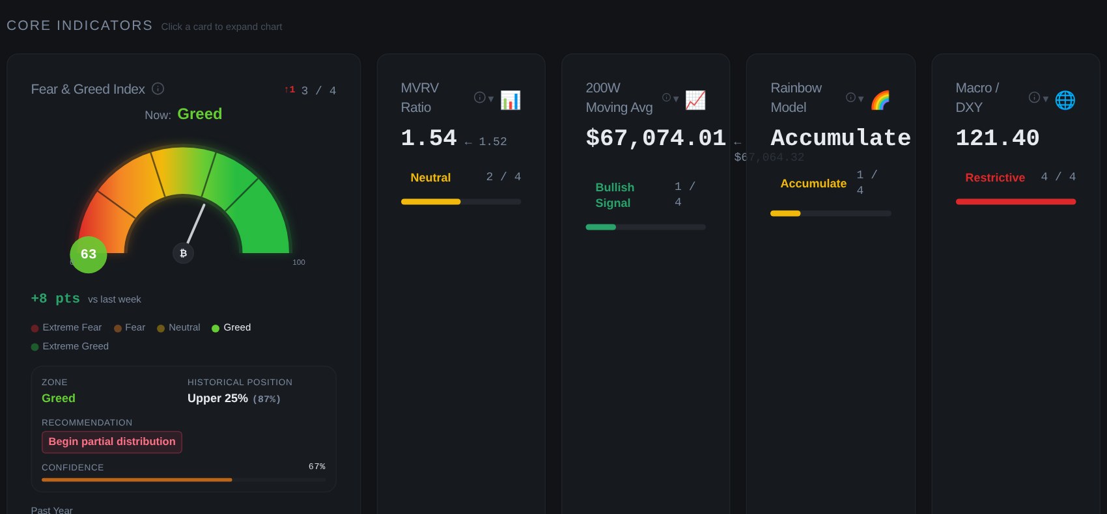Click the Fear & Greed gauge arc
The height and width of the screenshot is (514, 1107).
coord(184,200)
